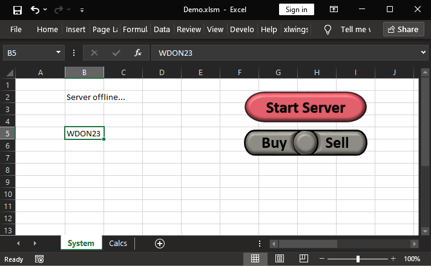
Task: Click horizontal scrollbar left arrow
Action: pos(274,244)
